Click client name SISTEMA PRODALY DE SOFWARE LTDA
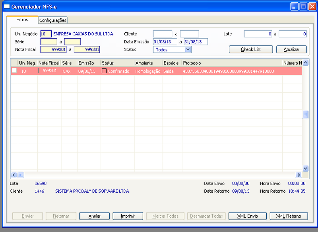 click(x=92, y=191)
